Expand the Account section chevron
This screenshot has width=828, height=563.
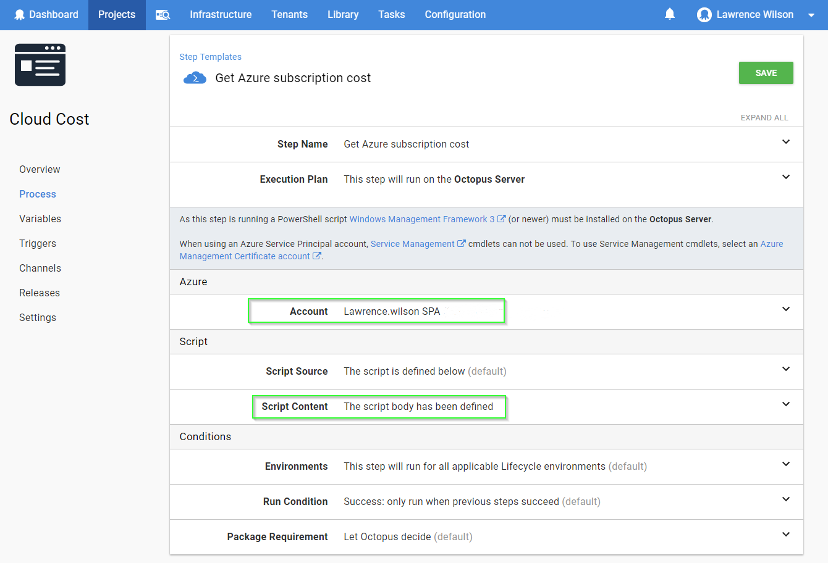pyautogui.click(x=785, y=309)
